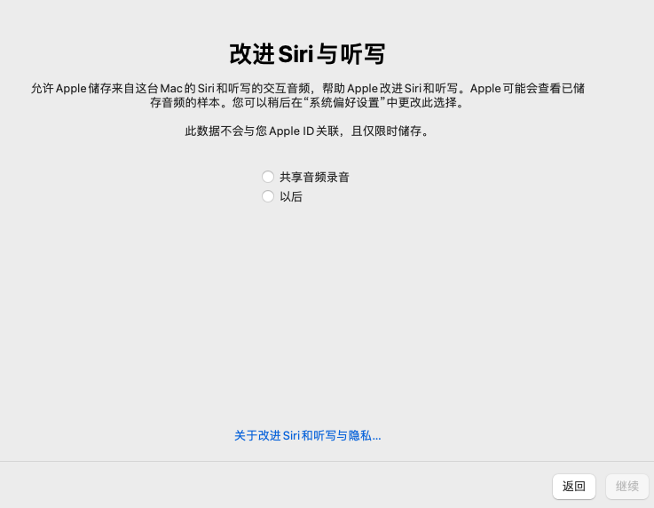654x508 pixels.
Task: Click the 返回 button
Action: click(574, 487)
